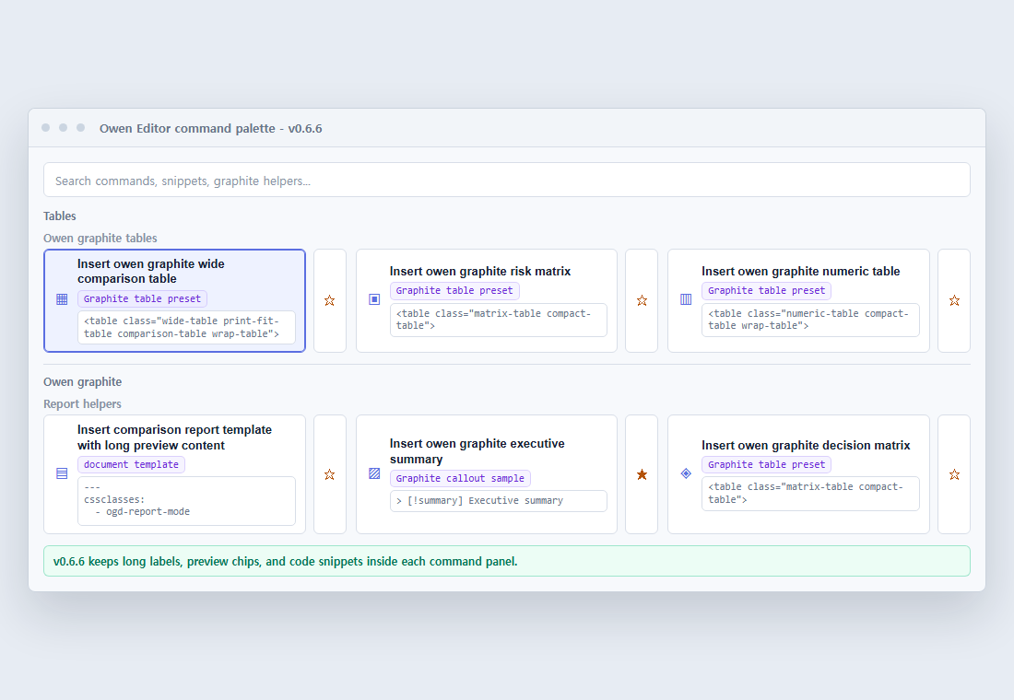Click the wide-table print-fit-table code snippet
The image size is (1014, 700).
[x=187, y=328]
